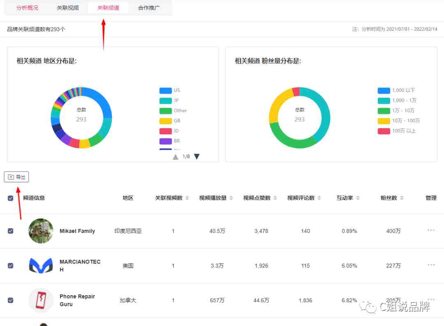Click the 40.5万 view count cell

217,231
